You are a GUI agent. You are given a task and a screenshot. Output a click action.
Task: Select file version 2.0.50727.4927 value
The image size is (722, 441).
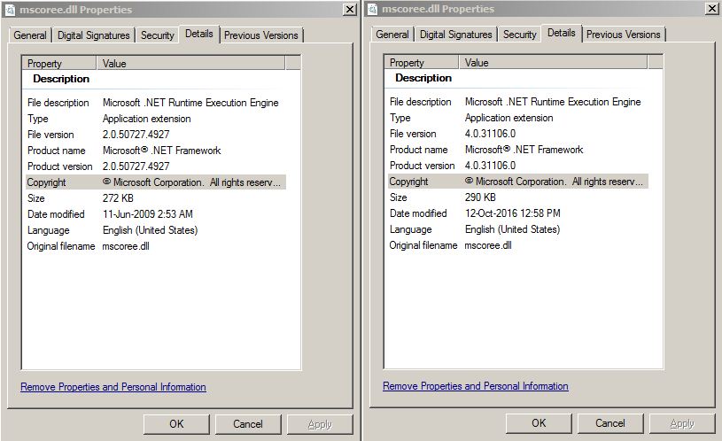[136, 135]
